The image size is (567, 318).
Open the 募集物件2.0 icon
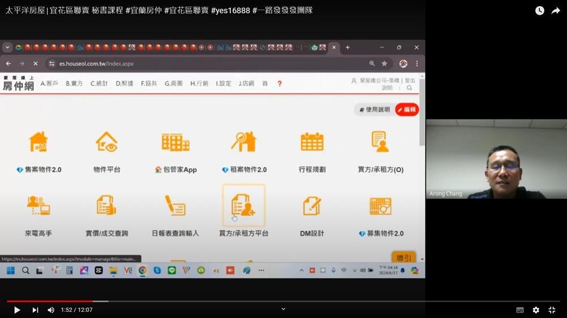tap(380, 206)
